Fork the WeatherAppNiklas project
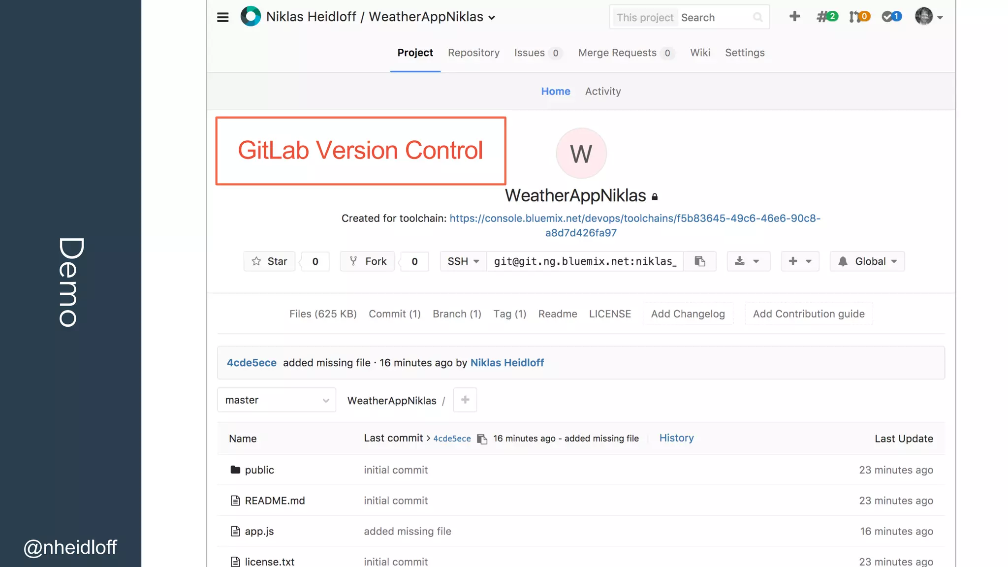 click(368, 261)
